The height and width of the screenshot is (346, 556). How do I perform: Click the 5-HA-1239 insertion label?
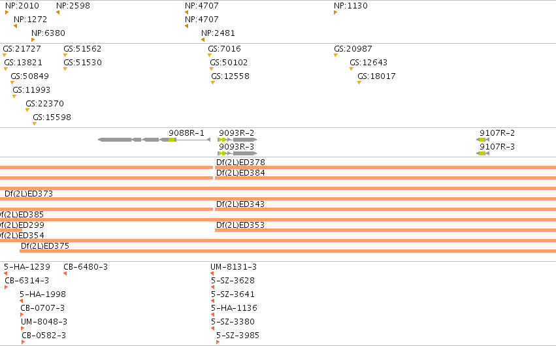[27, 266]
